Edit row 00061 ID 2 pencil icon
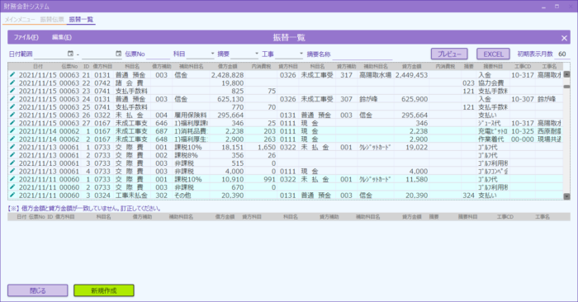 pyautogui.click(x=12, y=155)
